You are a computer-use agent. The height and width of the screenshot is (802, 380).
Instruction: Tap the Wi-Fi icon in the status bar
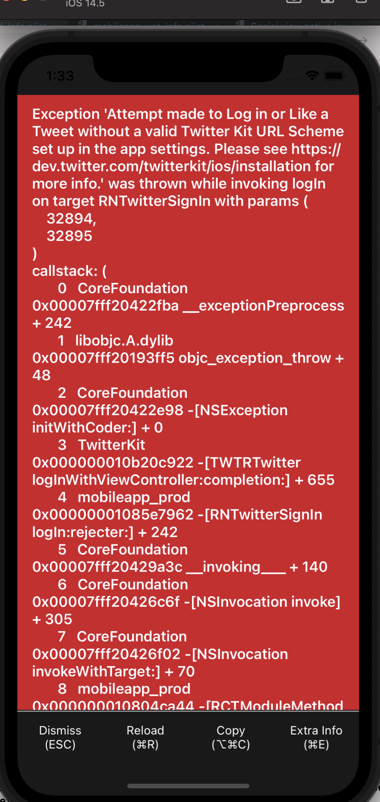point(313,75)
